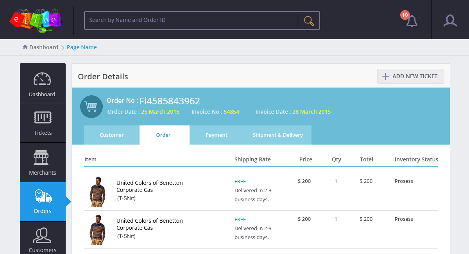
Task: Open Dashboard in the sidebar
Action: pos(43,83)
